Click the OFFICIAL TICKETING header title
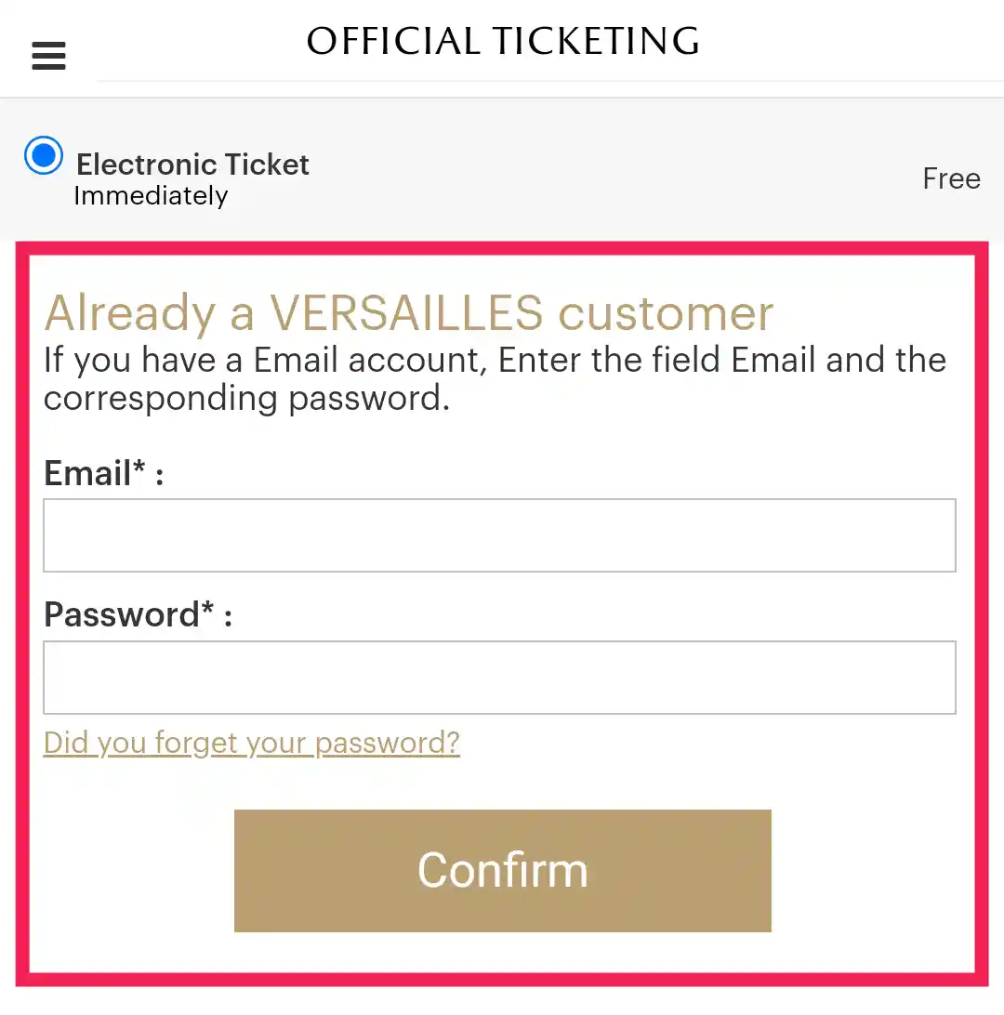The image size is (1004, 1015). point(503,41)
